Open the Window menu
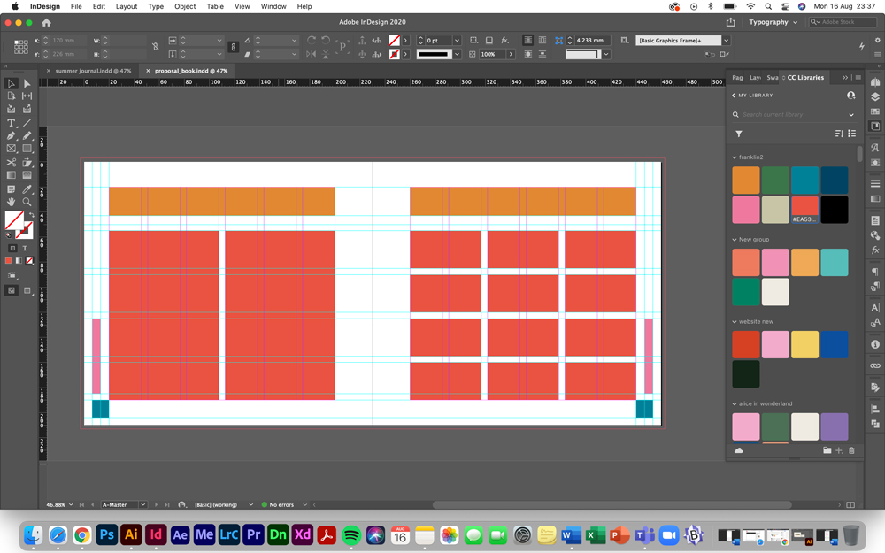Image resolution: width=885 pixels, height=553 pixels. click(x=273, y=5)
